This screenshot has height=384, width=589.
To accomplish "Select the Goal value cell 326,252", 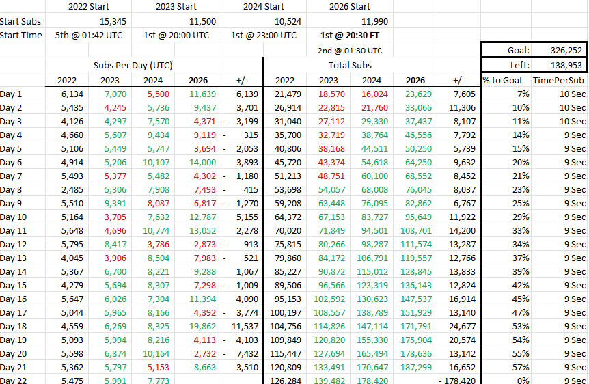I will (x=559, y=50).
